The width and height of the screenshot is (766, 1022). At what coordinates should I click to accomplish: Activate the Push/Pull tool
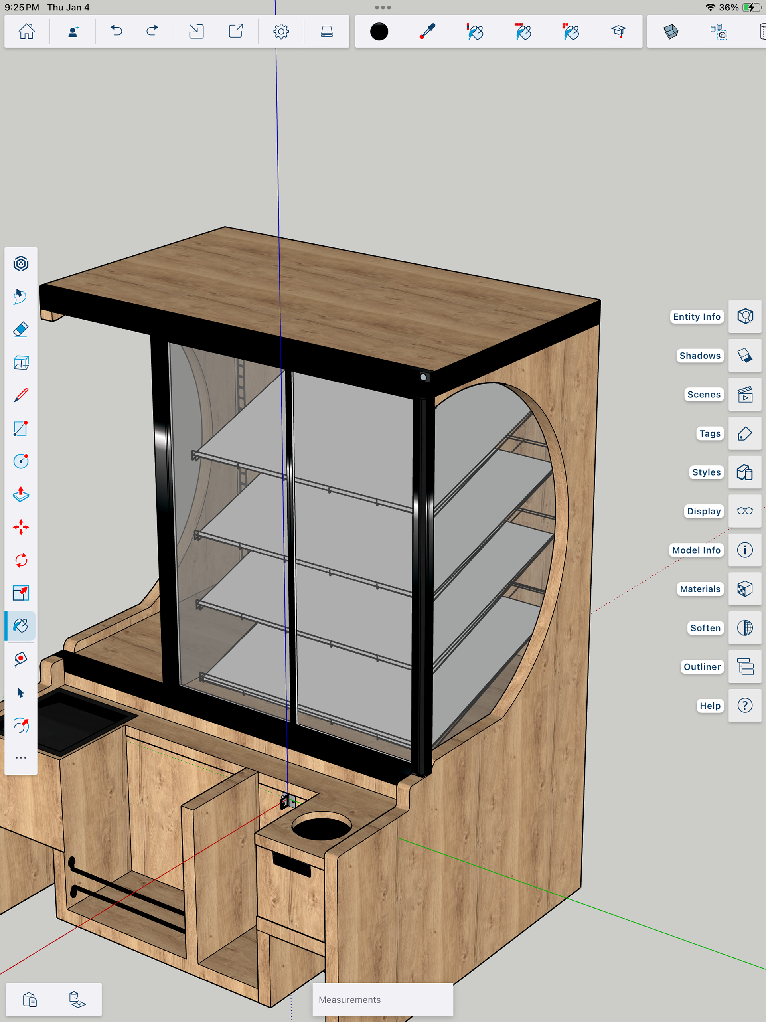(x=21, y=494)
